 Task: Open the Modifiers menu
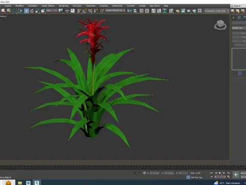coord(19,6)
